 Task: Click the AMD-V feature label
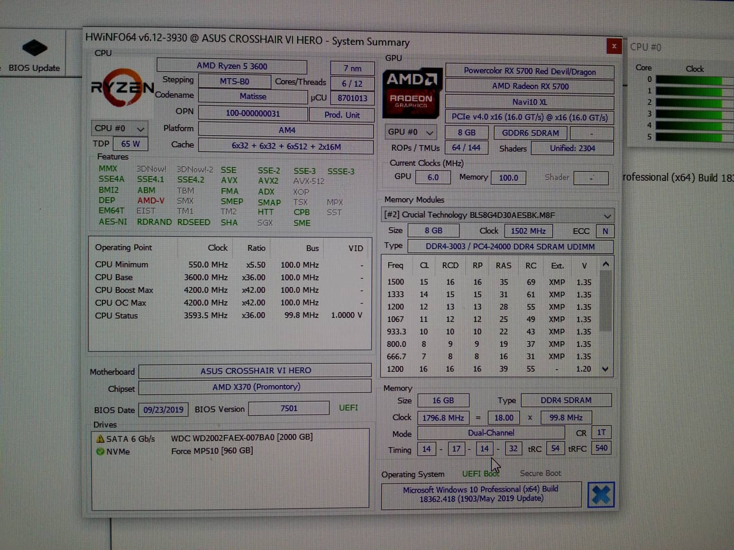point(151,200)
